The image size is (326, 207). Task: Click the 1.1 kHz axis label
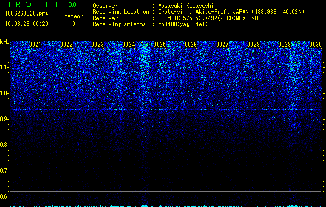[x=5, y=67]
